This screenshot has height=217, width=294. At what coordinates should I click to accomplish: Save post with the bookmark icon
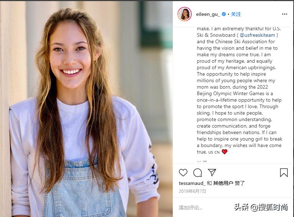point(284,173)
